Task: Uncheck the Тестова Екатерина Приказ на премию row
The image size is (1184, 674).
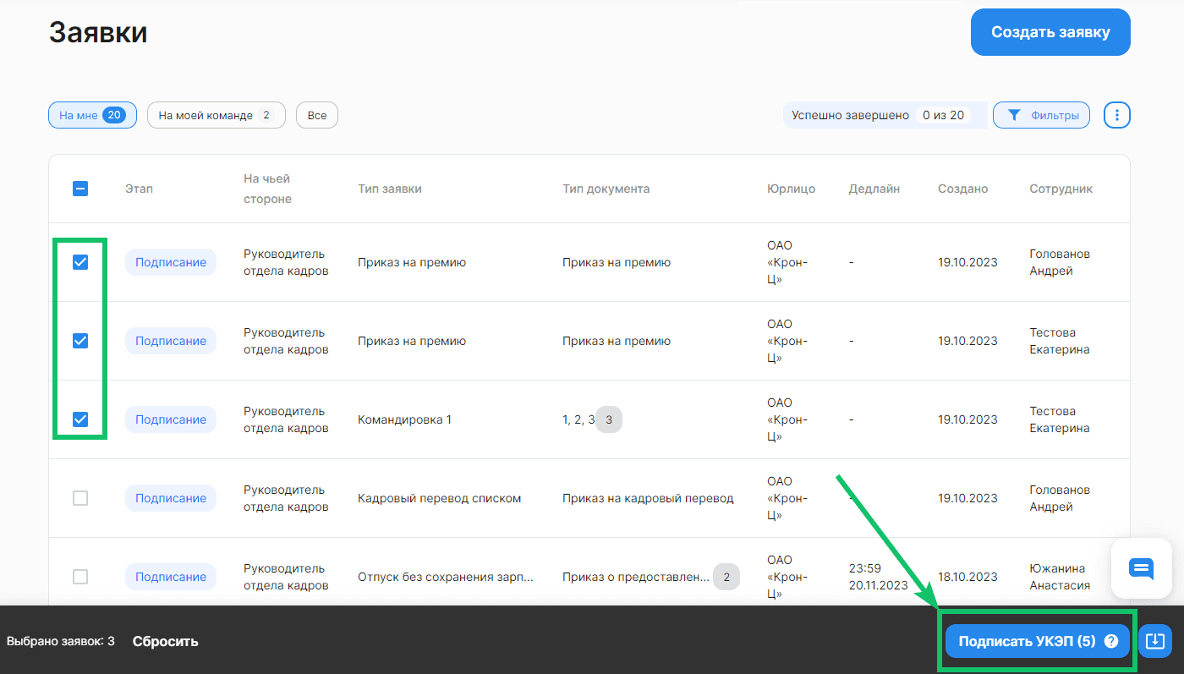Action: click(x=80, y=341)
